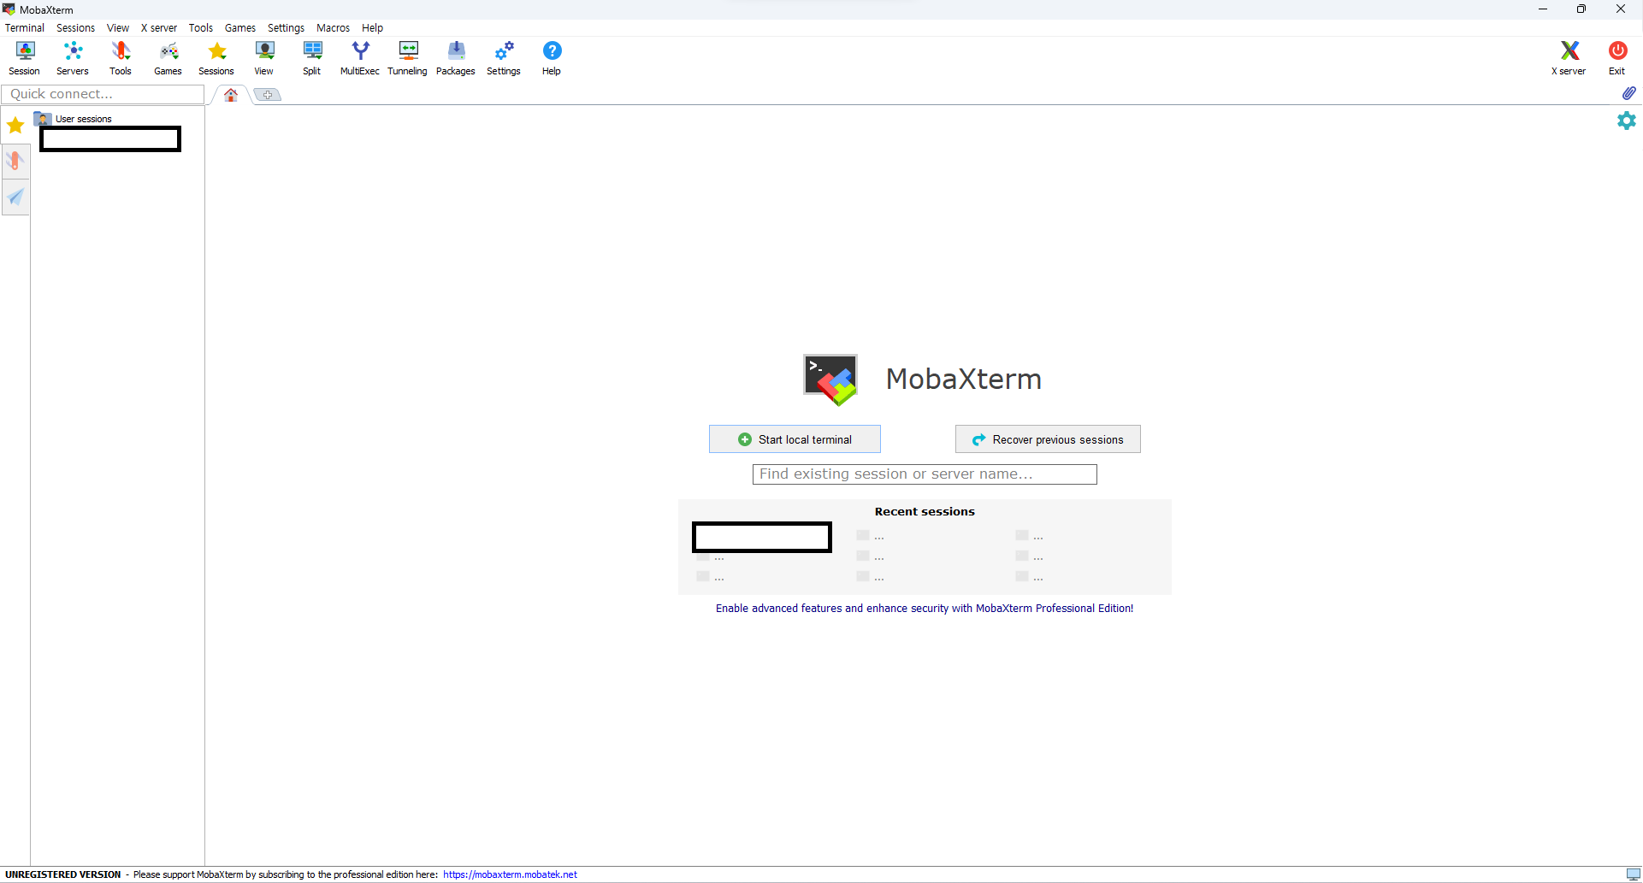
Task: Focus the Find existing session search box
Action: tap(925, 474)
